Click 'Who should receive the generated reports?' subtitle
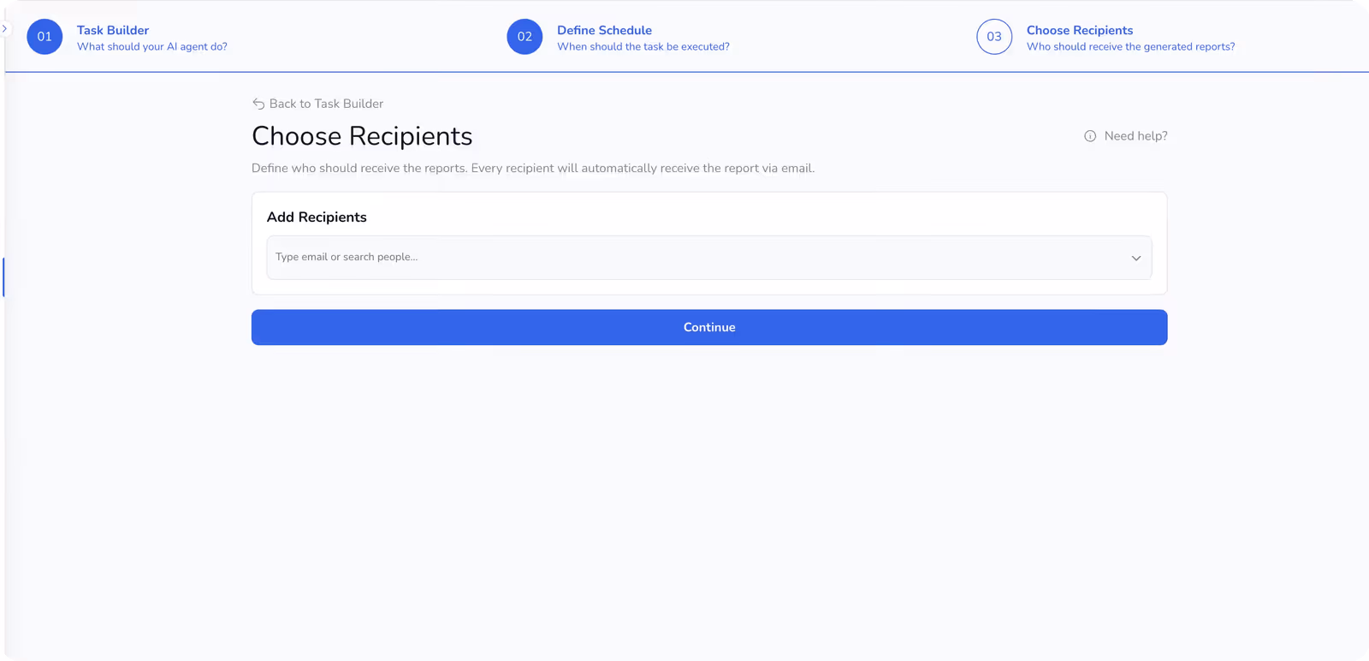 pyautogui.click(x=1131, y=47)
